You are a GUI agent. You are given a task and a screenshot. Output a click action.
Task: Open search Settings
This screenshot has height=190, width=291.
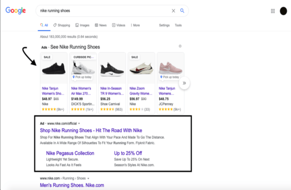[x=164, y=25]
